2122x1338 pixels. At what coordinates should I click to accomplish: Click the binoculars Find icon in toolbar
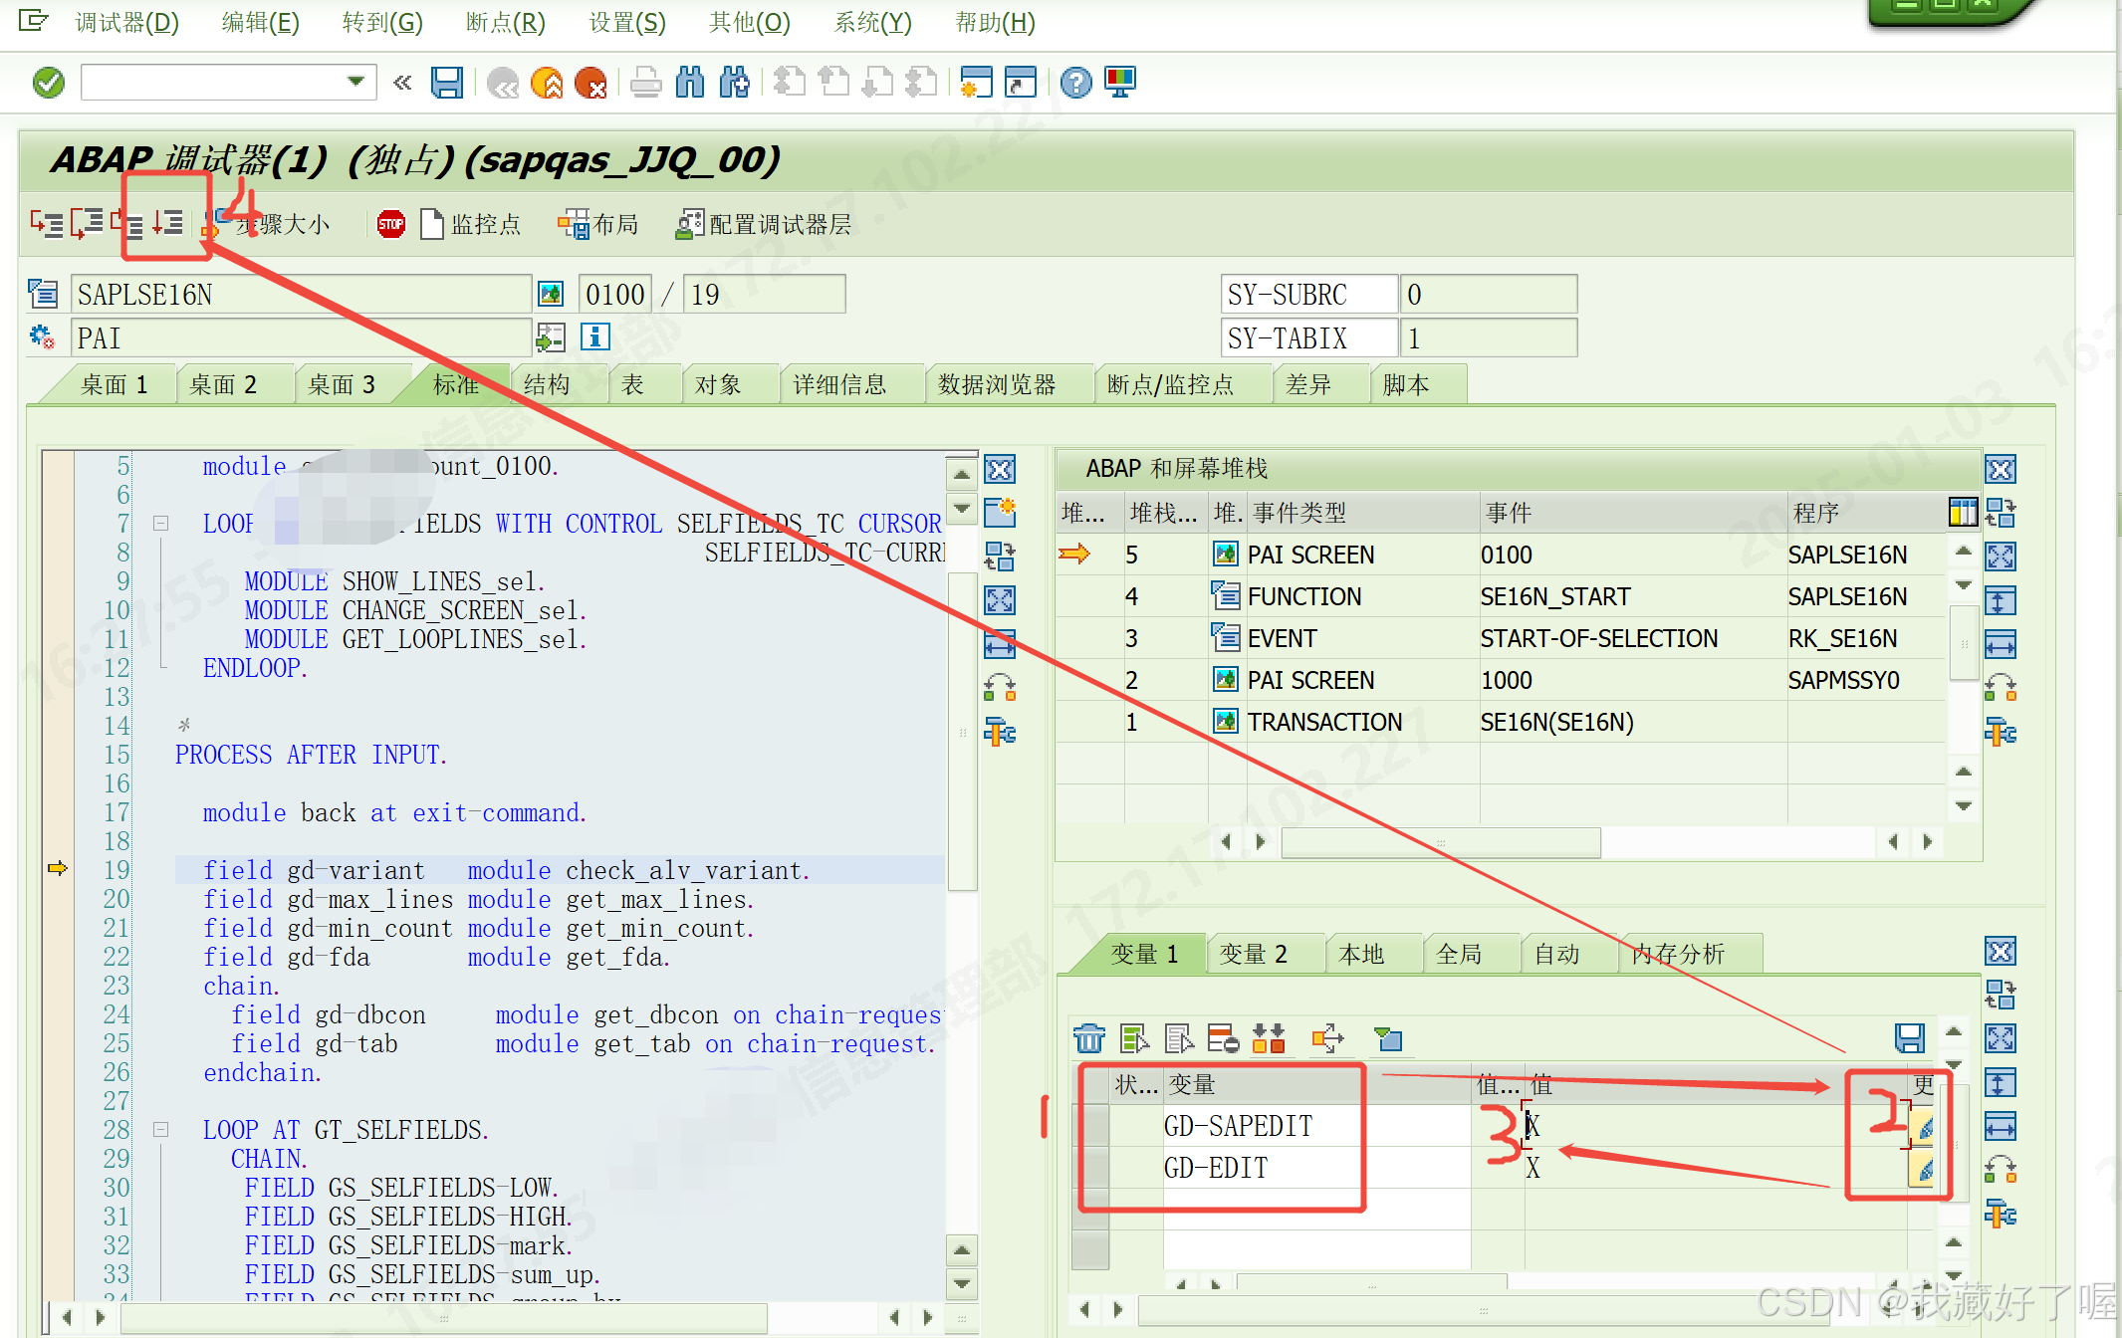click(x=689, y=83)
